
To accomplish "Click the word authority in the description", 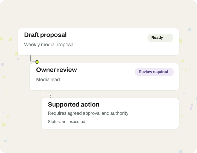I will 119,113.
